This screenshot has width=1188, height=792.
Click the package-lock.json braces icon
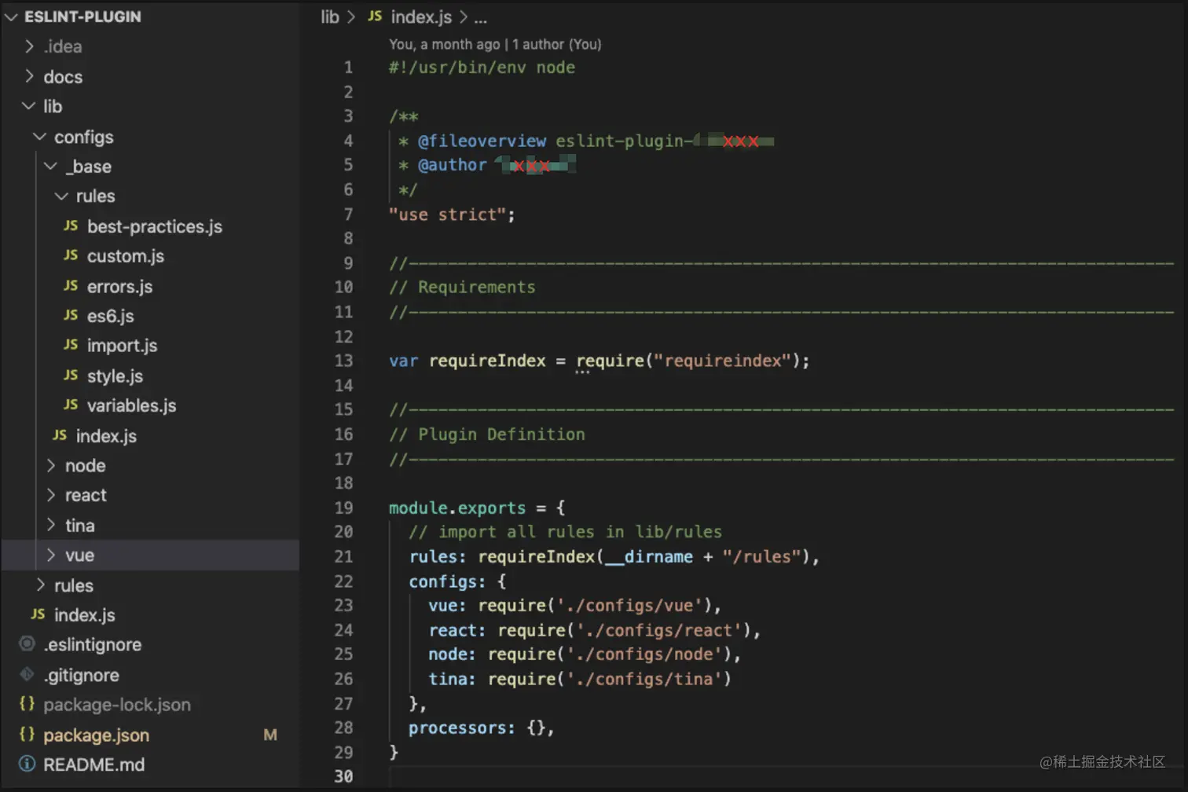point(27,704)
